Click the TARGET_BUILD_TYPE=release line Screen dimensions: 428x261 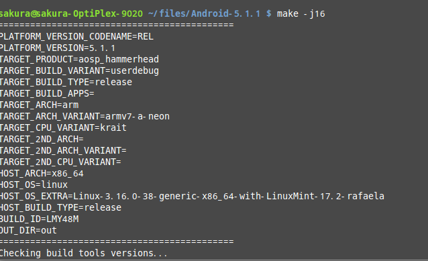(x=66, y=82)
